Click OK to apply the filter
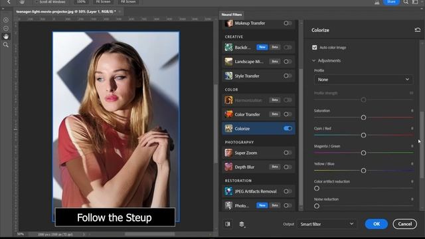Image resolution: width=425 pixels, height=239 pixels. (x=377, y=224)
